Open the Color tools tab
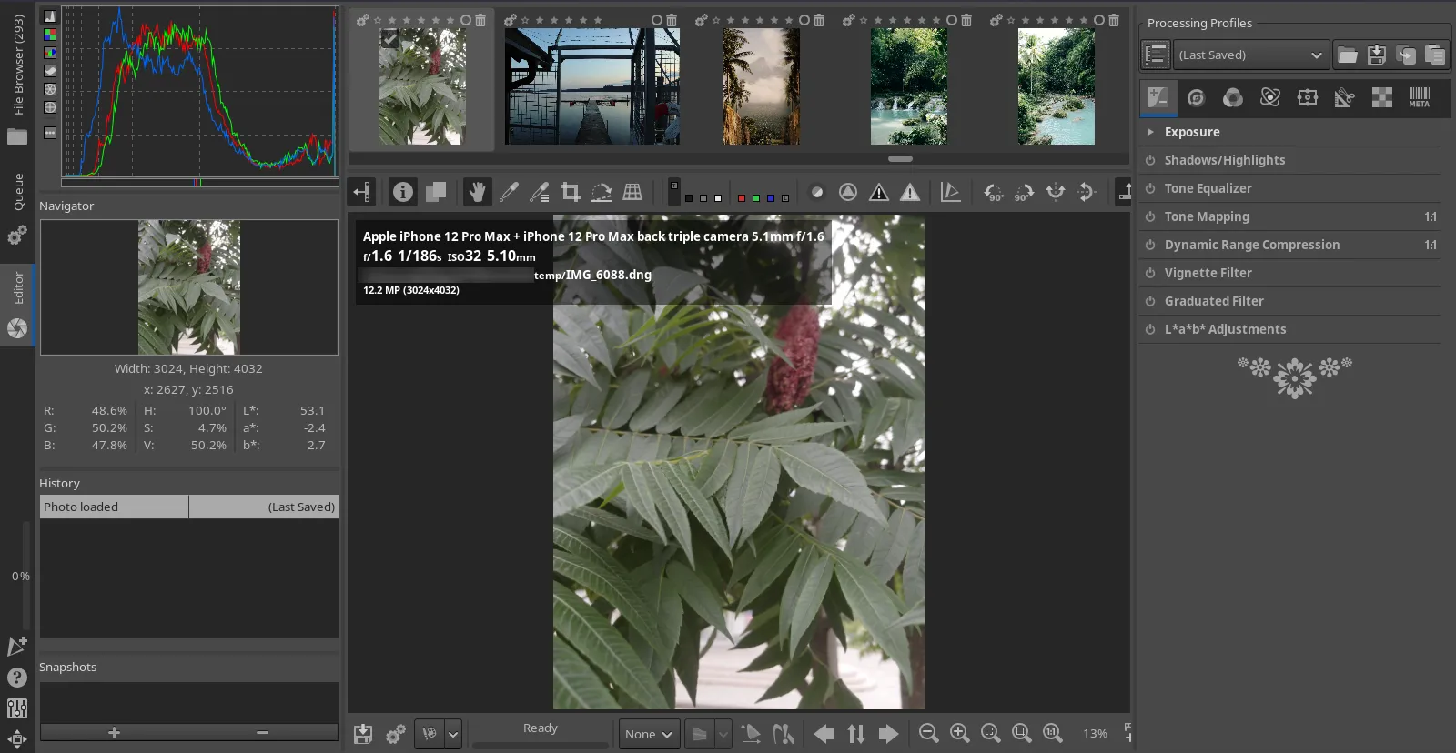1456x753 pixels. [1233, 98]
